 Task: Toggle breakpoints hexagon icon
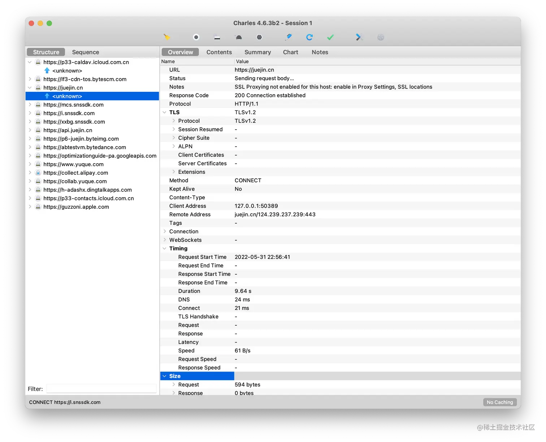point(259,37)
